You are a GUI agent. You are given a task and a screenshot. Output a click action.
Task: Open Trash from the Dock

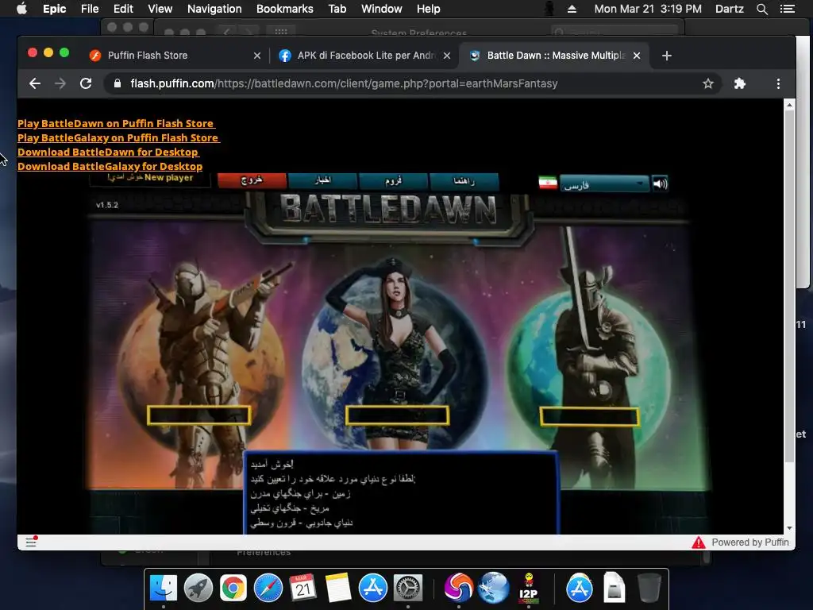pyautogui.click(x=649, y=589)
